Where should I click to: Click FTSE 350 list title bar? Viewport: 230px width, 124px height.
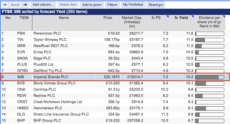point(116,12)
